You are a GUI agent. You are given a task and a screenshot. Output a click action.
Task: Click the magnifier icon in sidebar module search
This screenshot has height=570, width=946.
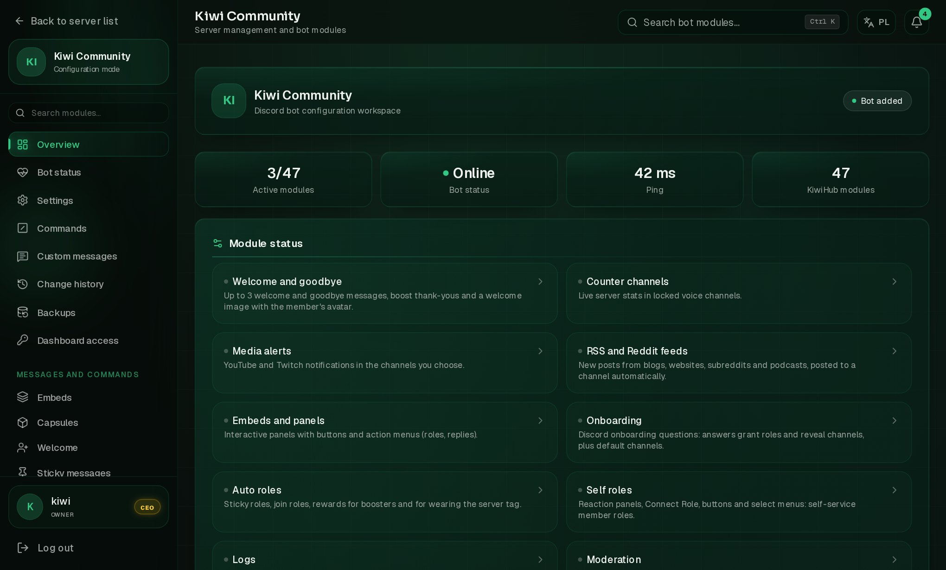pyautogui.click(x=20, y=113)
